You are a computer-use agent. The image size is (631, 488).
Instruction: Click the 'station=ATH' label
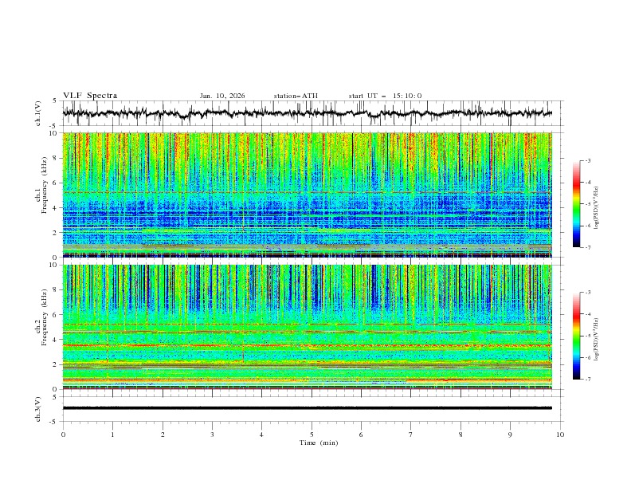pos(296,96)
